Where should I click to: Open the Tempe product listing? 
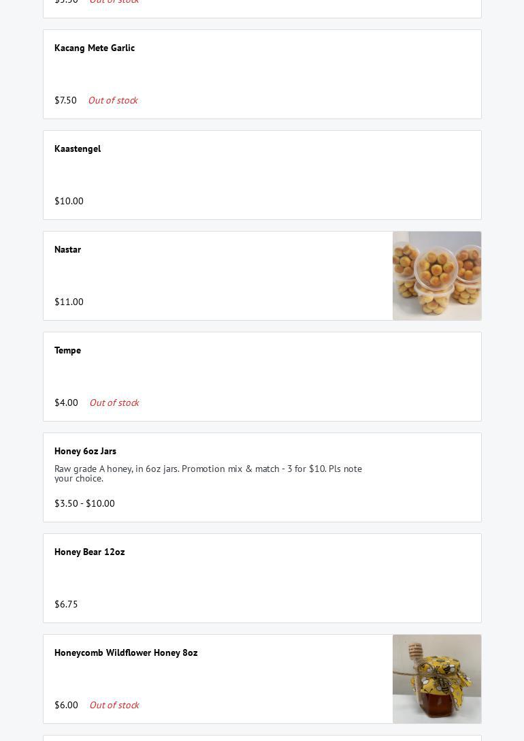67,350
